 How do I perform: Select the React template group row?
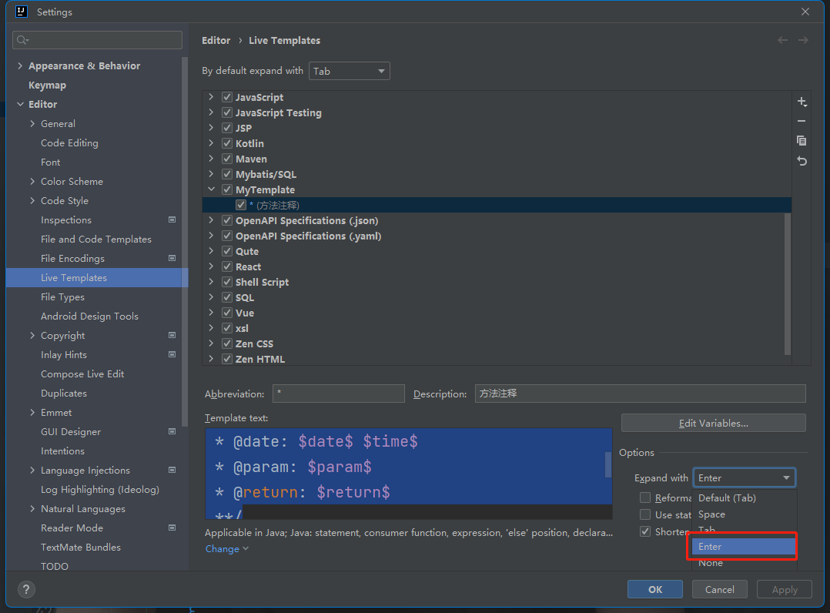[497, 266]
